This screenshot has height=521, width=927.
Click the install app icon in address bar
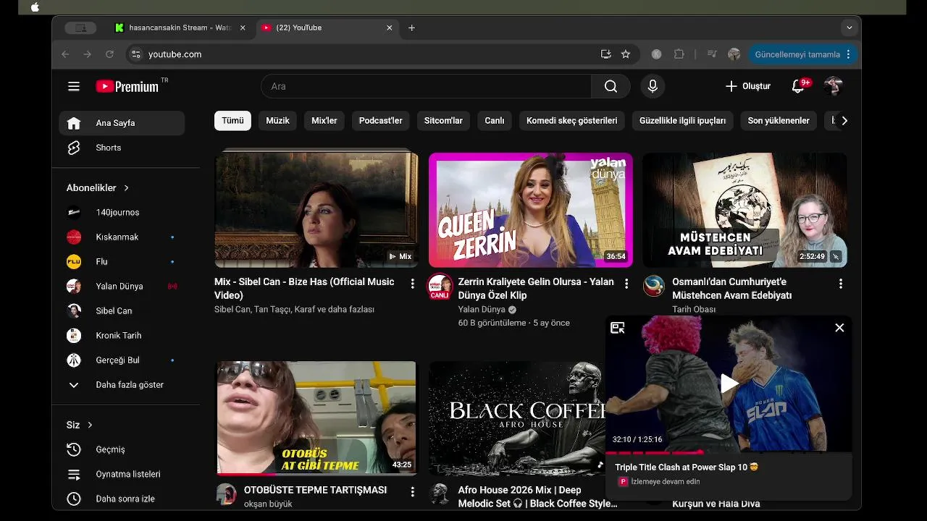605,54
